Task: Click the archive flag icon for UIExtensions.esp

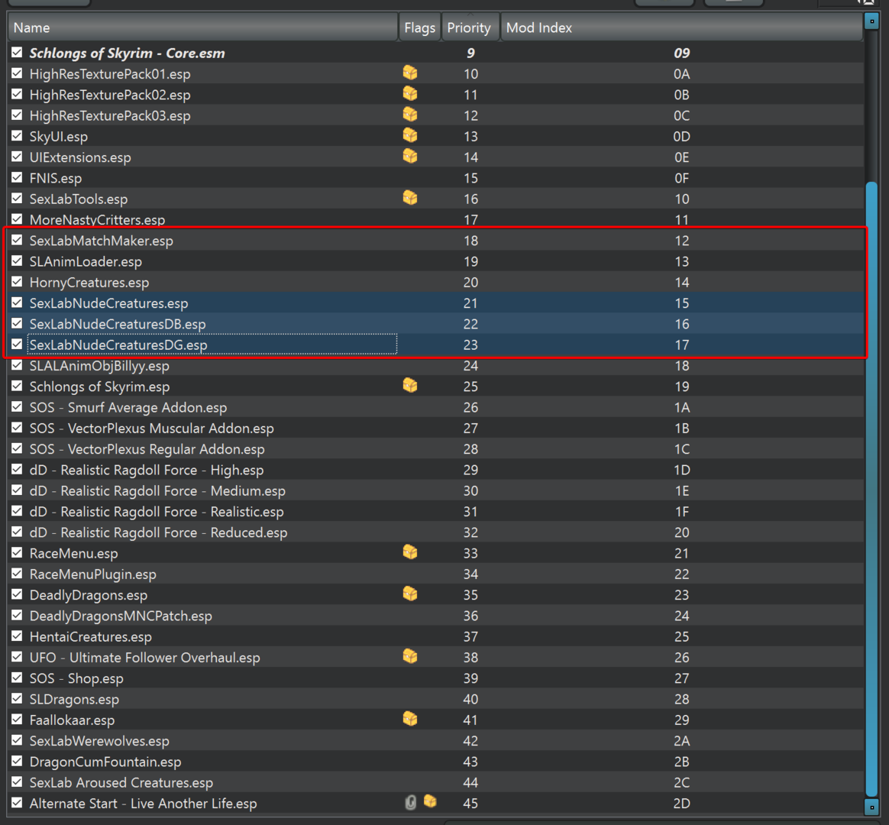Action: (x=410, y=157)
